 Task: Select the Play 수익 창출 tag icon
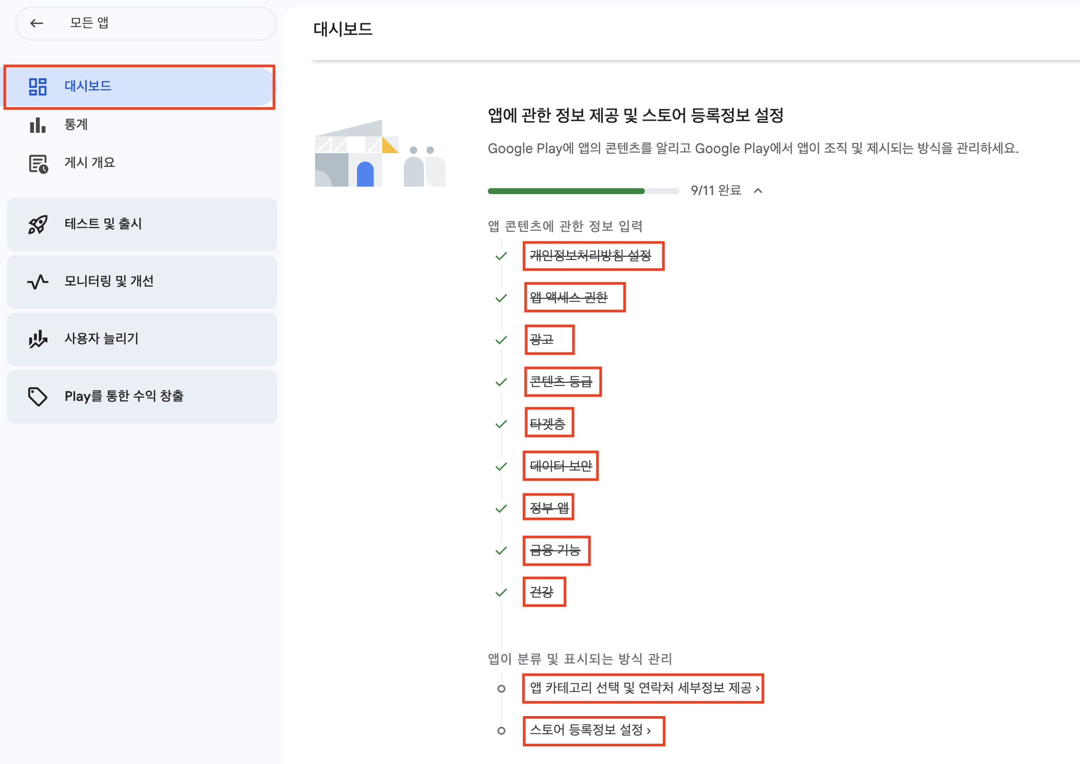pos(37,396)
